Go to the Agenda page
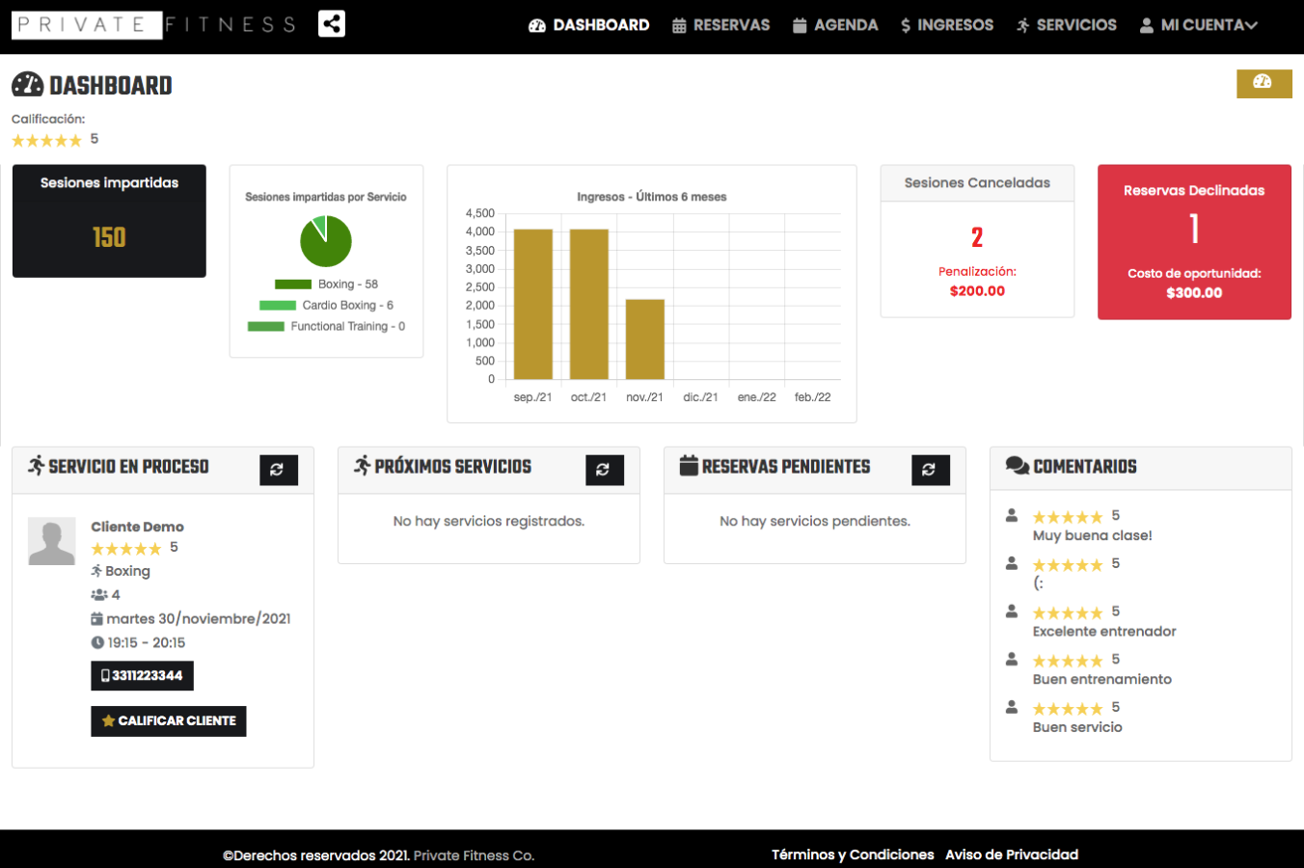Screen dimensions: 1304x868 [x=835, y=25]
